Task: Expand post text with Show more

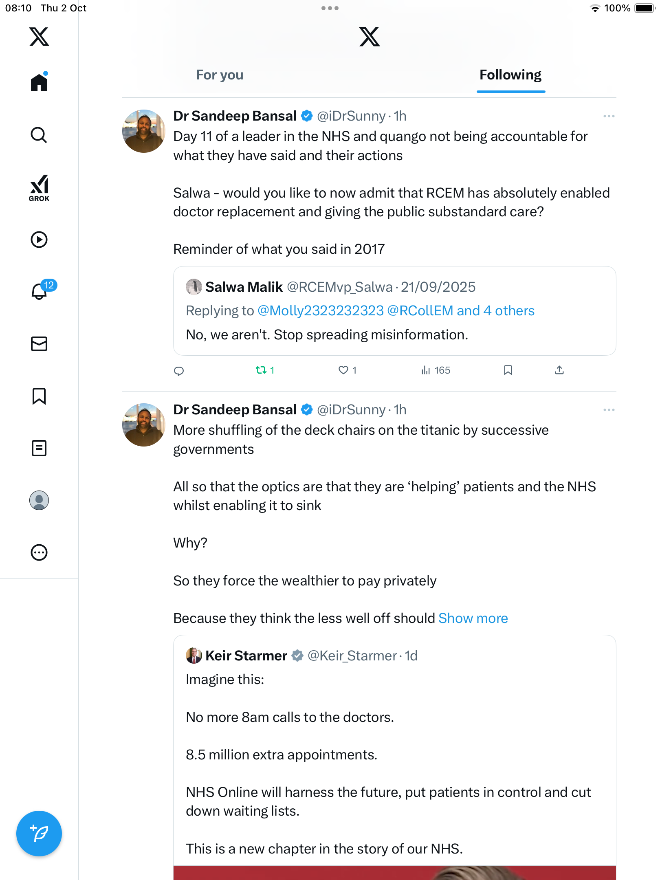Action: coord(473,618)
